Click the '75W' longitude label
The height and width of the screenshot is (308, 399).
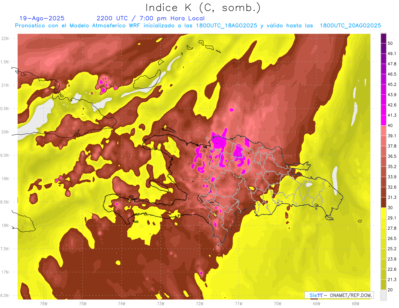point(82,304)
